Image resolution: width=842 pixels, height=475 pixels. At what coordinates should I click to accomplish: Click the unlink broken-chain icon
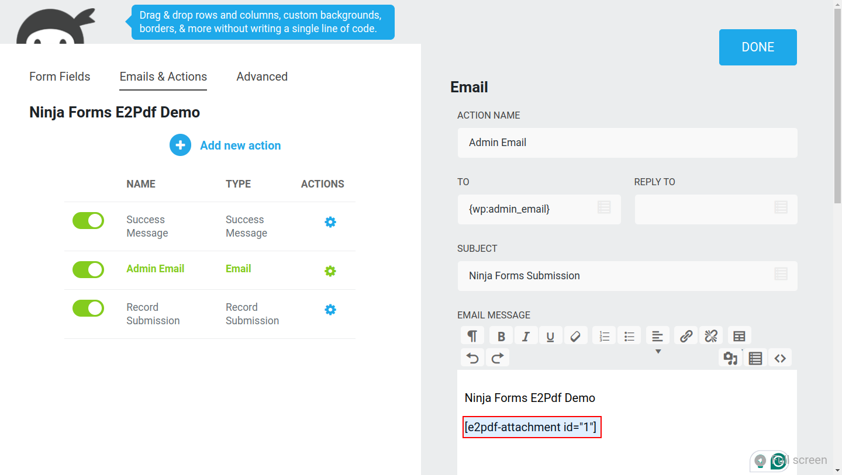711,336
